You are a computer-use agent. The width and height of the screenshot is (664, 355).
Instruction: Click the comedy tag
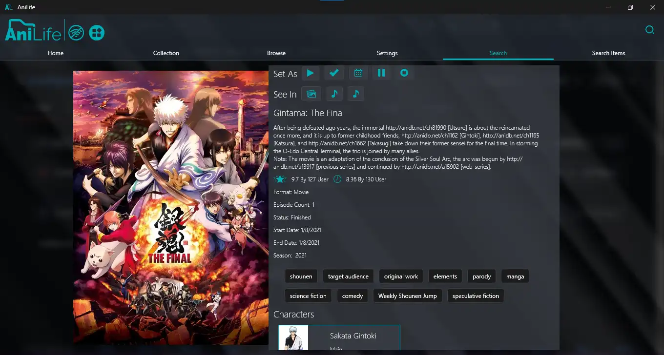coord(353,296)
